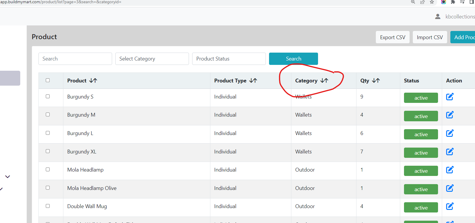Toggle active status for Burgundy M

pos(421,116)
